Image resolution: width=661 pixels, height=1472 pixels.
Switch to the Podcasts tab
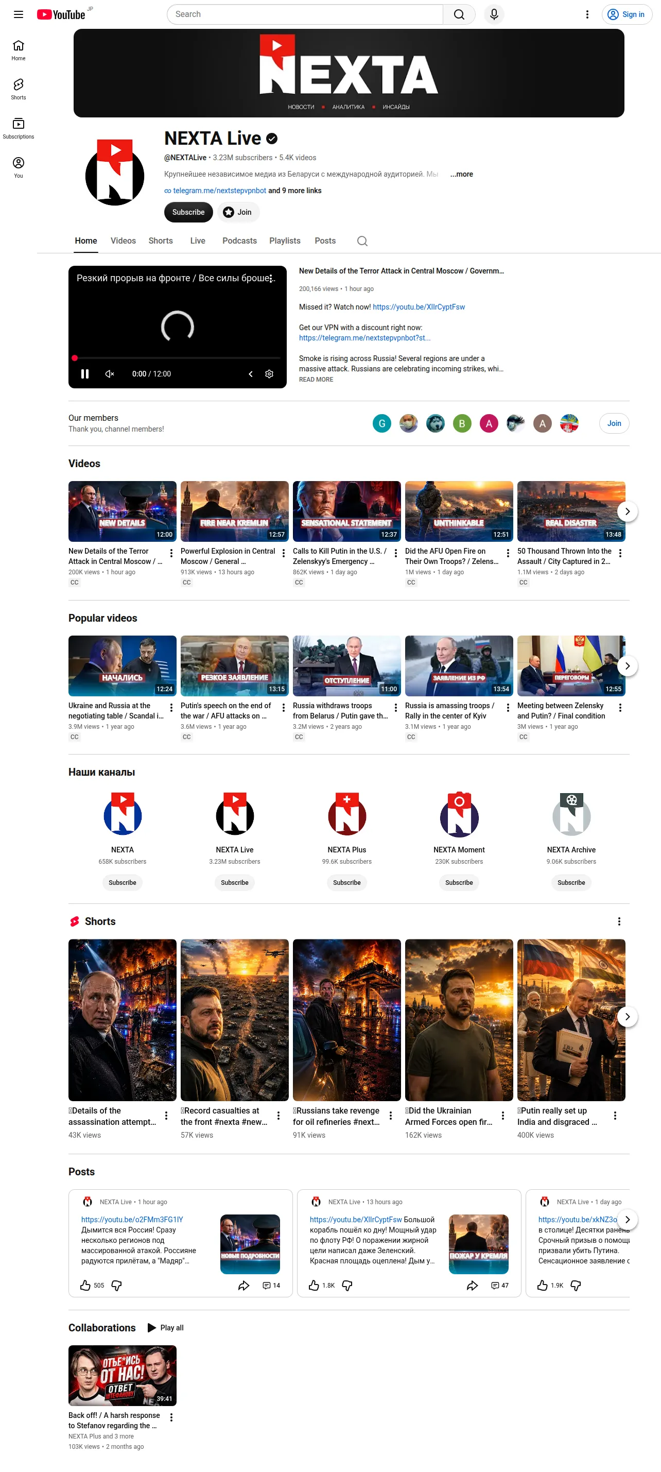point(239,241)
